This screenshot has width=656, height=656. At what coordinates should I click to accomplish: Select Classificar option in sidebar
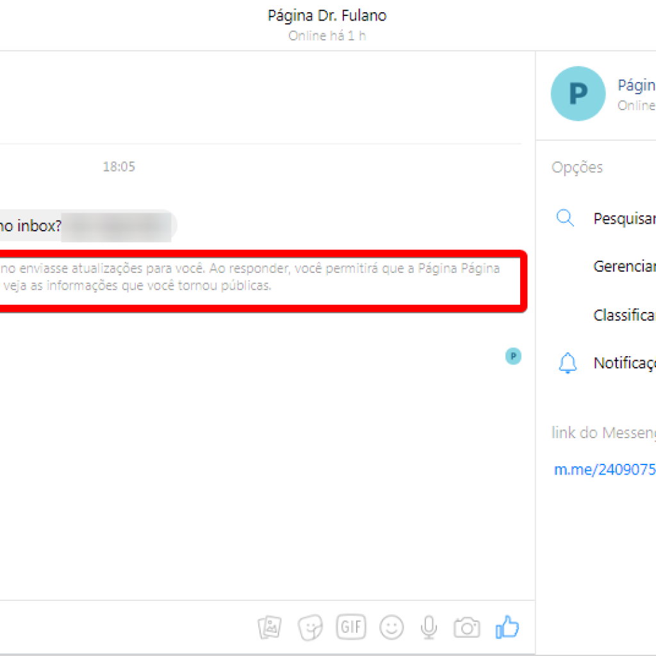pos(624,315)
